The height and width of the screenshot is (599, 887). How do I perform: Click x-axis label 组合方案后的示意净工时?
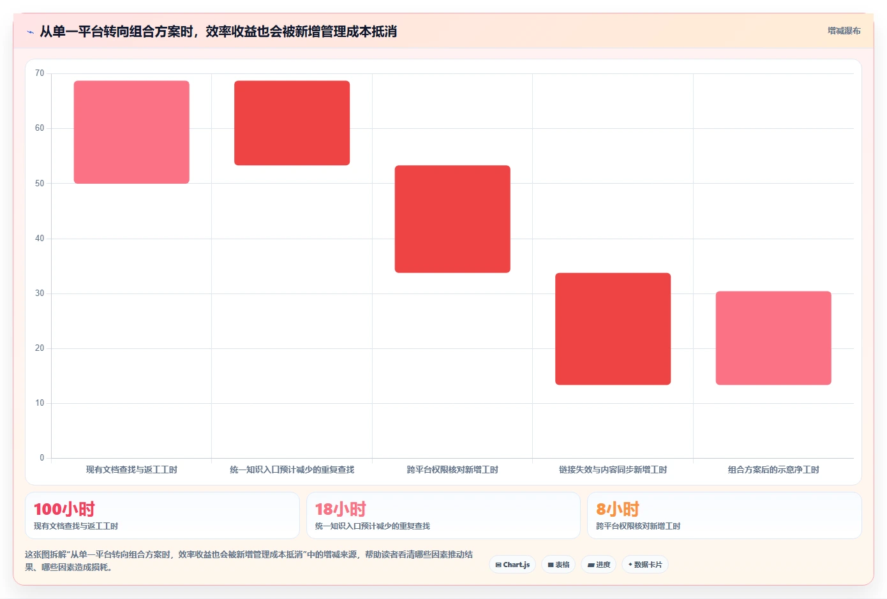(x=773, y=470)
